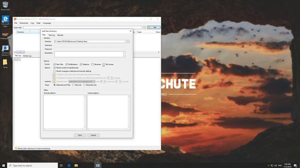The width and height of the screenshot is (300, 168).
Task: Click the directory list horizontal scrollbar thumb
Action: [x=20, y=52]
